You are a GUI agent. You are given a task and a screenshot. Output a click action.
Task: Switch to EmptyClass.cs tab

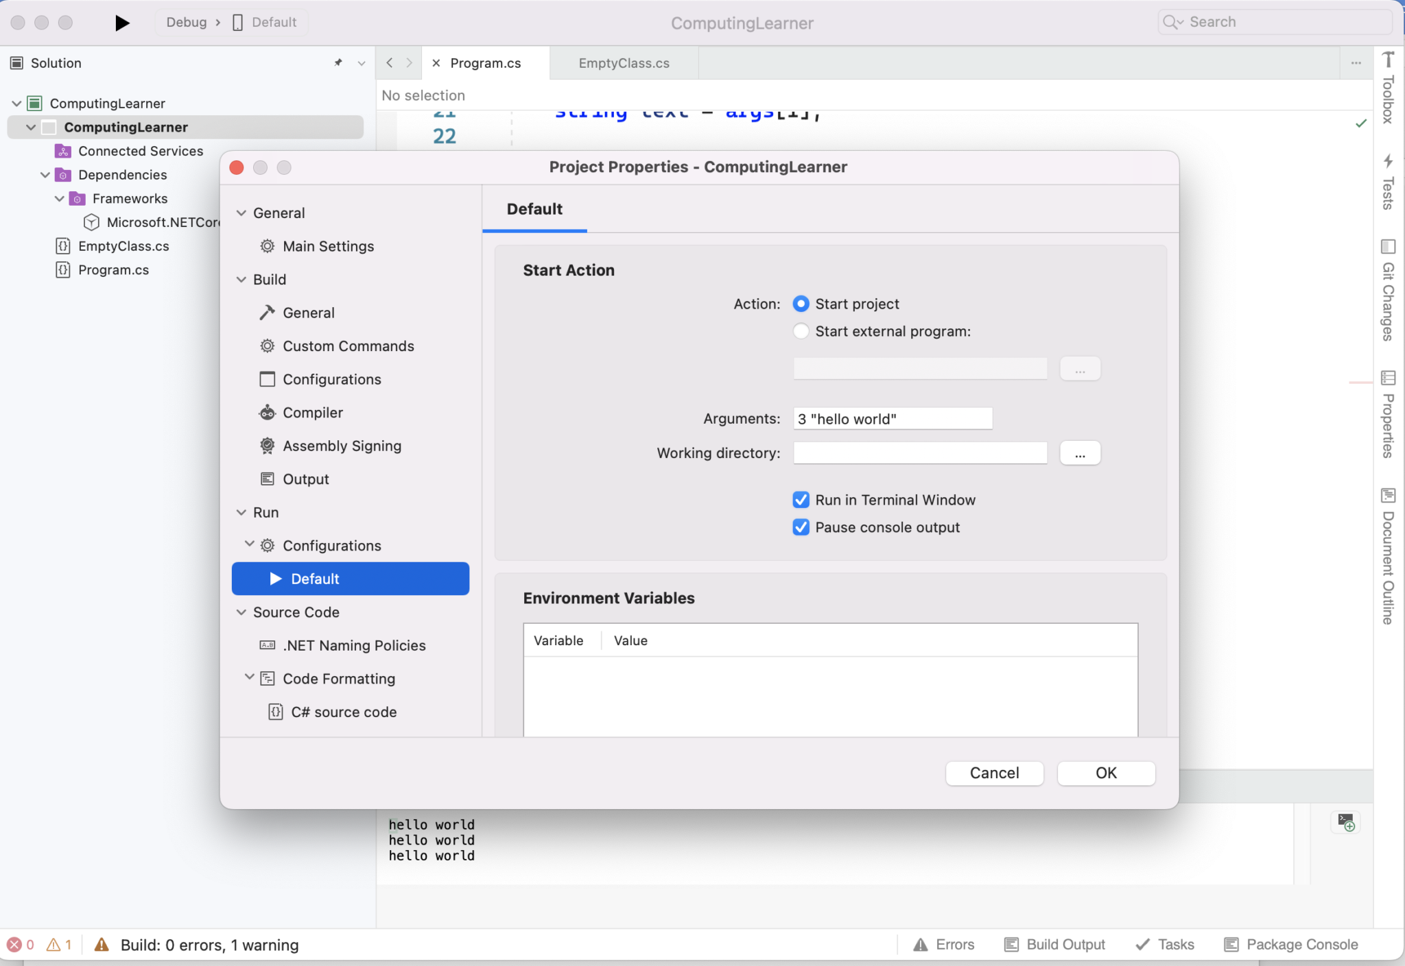(624, 63)
